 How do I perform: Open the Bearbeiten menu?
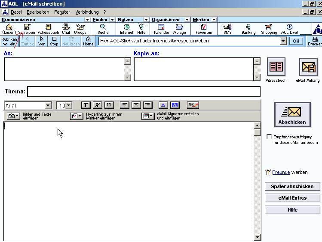38,12
